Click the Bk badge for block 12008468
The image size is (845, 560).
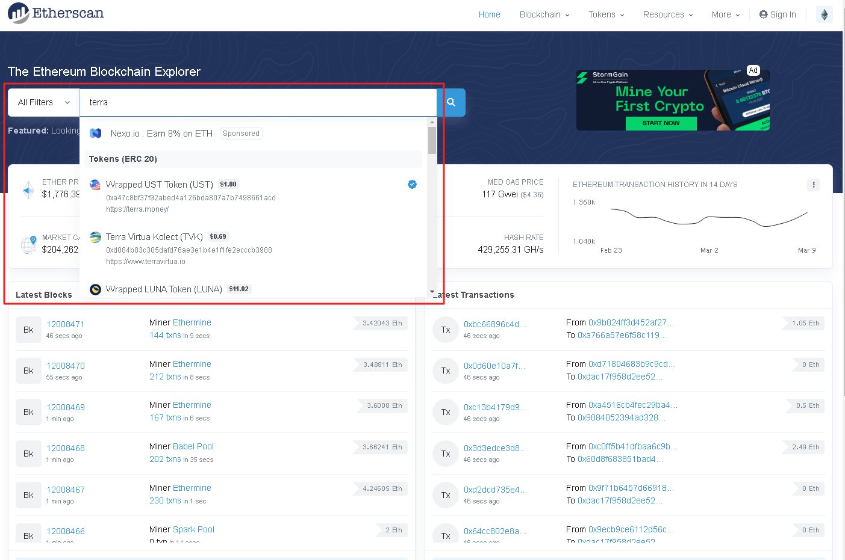point(28,454)
